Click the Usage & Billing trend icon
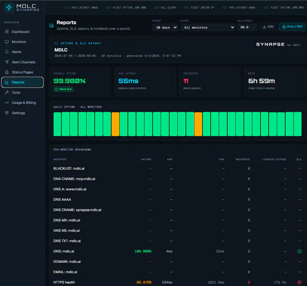This screenshot has height=286, width=307. pos(7,103)
